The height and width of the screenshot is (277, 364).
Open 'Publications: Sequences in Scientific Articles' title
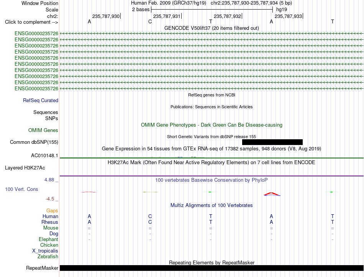(x=212, y=107)
